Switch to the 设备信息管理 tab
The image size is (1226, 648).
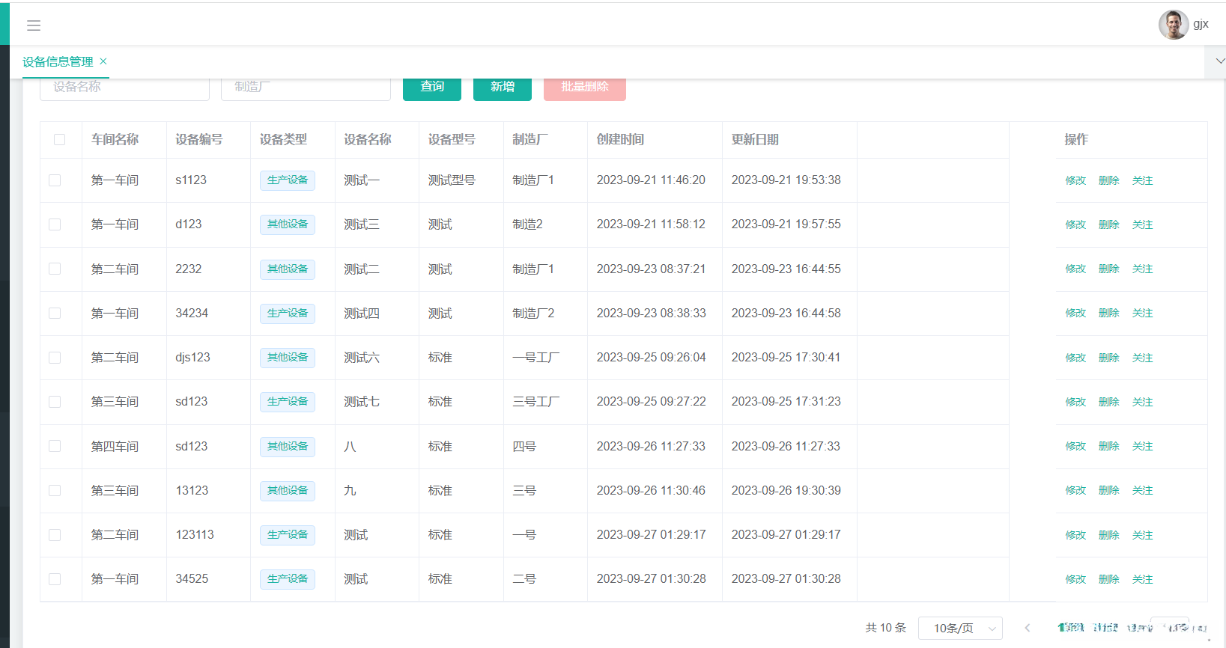58,62
